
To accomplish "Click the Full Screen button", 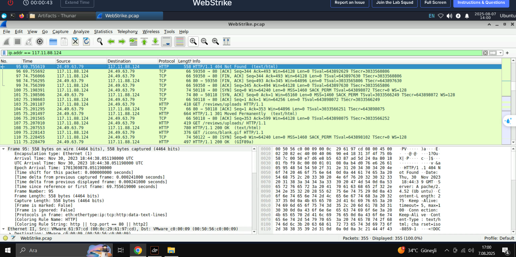I will click(x=435, y=3).
